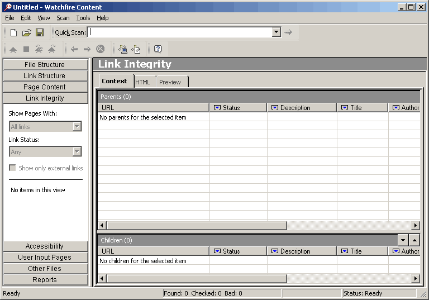This screenshot has height=300, width=429.
Task: Click the Save floppy disk icon
Action: point(40,32)
